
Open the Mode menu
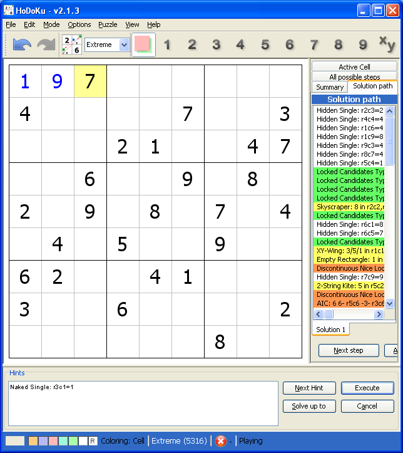click(51, 25)
